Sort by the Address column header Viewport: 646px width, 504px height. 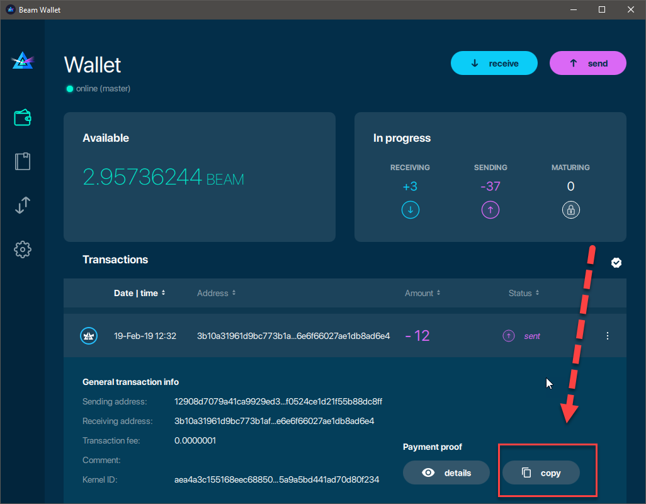pos(216,293)
